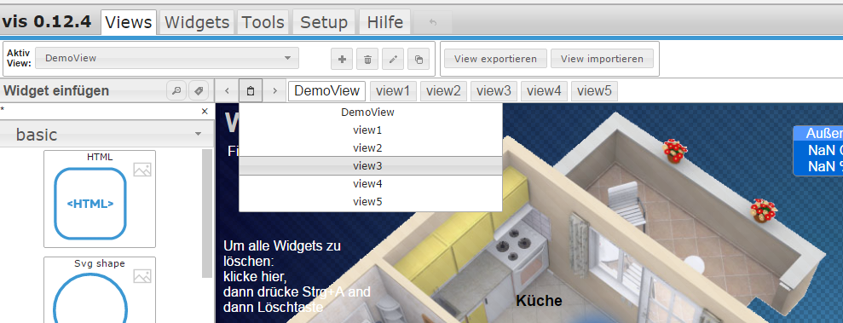Choose view2 in the dropdown list
Image resolution: width=843 pixels, height=323 pixels.
(x=371, y=147)
